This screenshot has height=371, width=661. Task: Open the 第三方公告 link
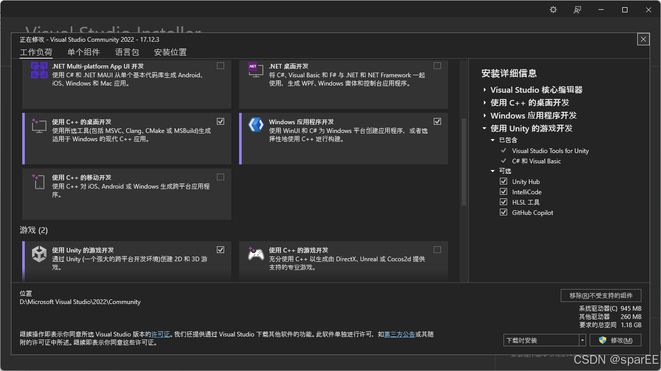tap(400, 334)
